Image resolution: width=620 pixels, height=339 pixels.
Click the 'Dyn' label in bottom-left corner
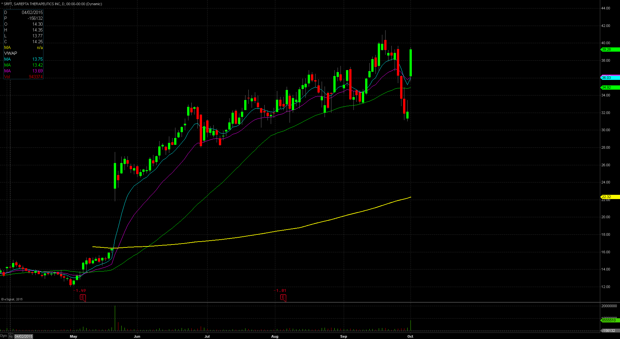point(4,336)
